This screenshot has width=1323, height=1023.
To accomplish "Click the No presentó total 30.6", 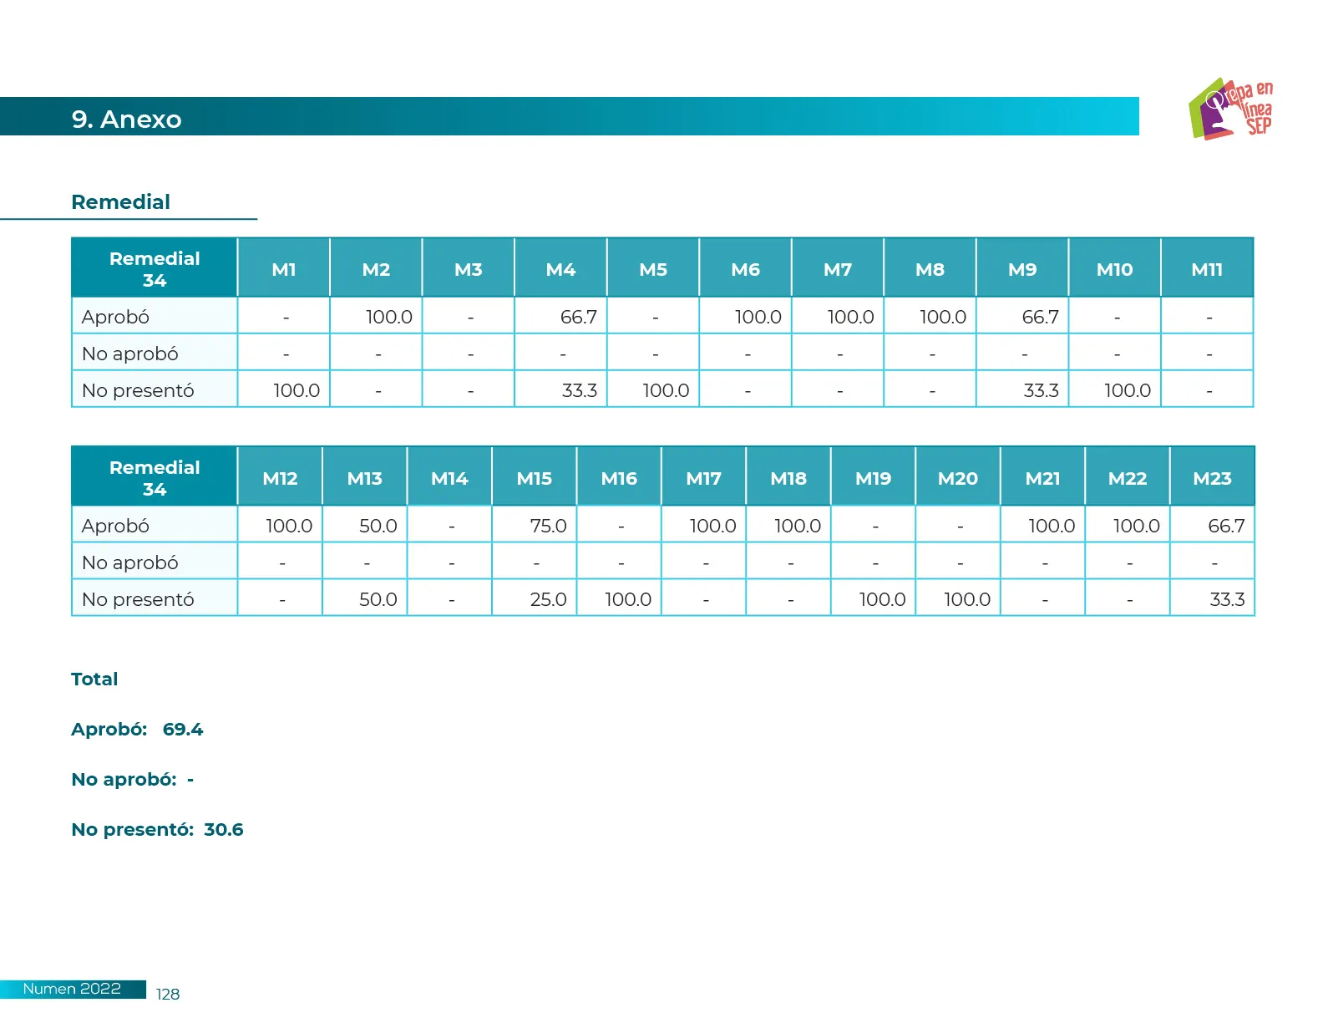I will click(223, 829).
